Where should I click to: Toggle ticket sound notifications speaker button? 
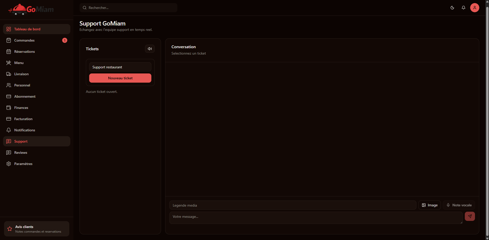[150, 49]
